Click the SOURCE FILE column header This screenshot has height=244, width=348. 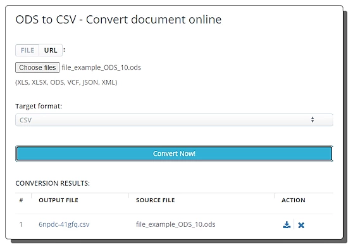[x=156, y=200]
